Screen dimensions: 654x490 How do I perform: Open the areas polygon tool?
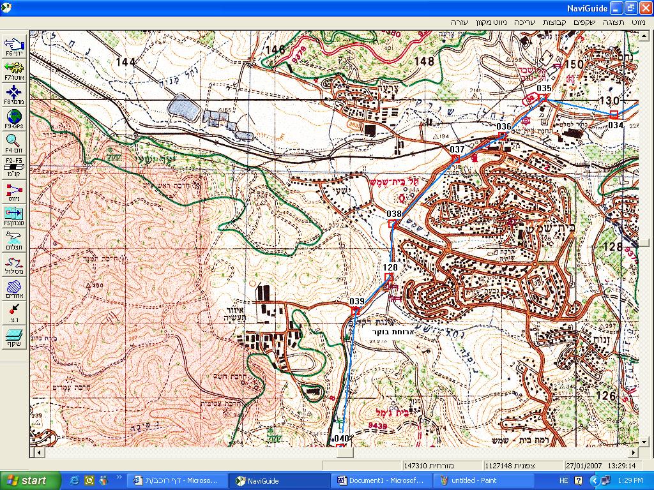(x=14, y=288)
